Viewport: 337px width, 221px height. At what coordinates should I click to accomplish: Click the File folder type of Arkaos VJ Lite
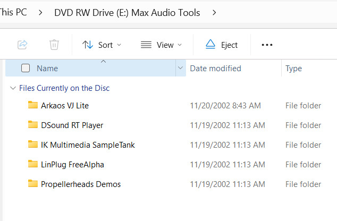(x=303, y=106)
